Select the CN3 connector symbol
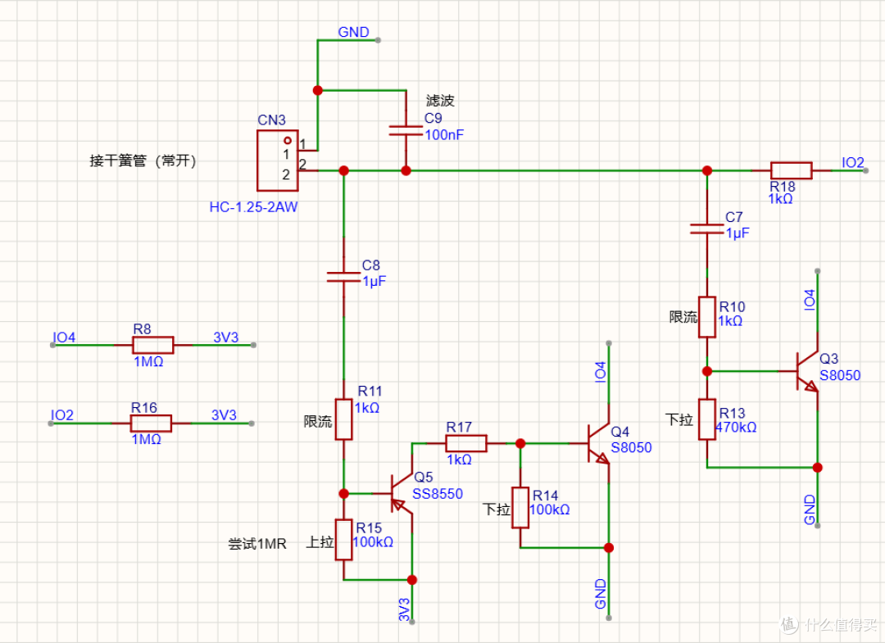 [x=278, y=161]
